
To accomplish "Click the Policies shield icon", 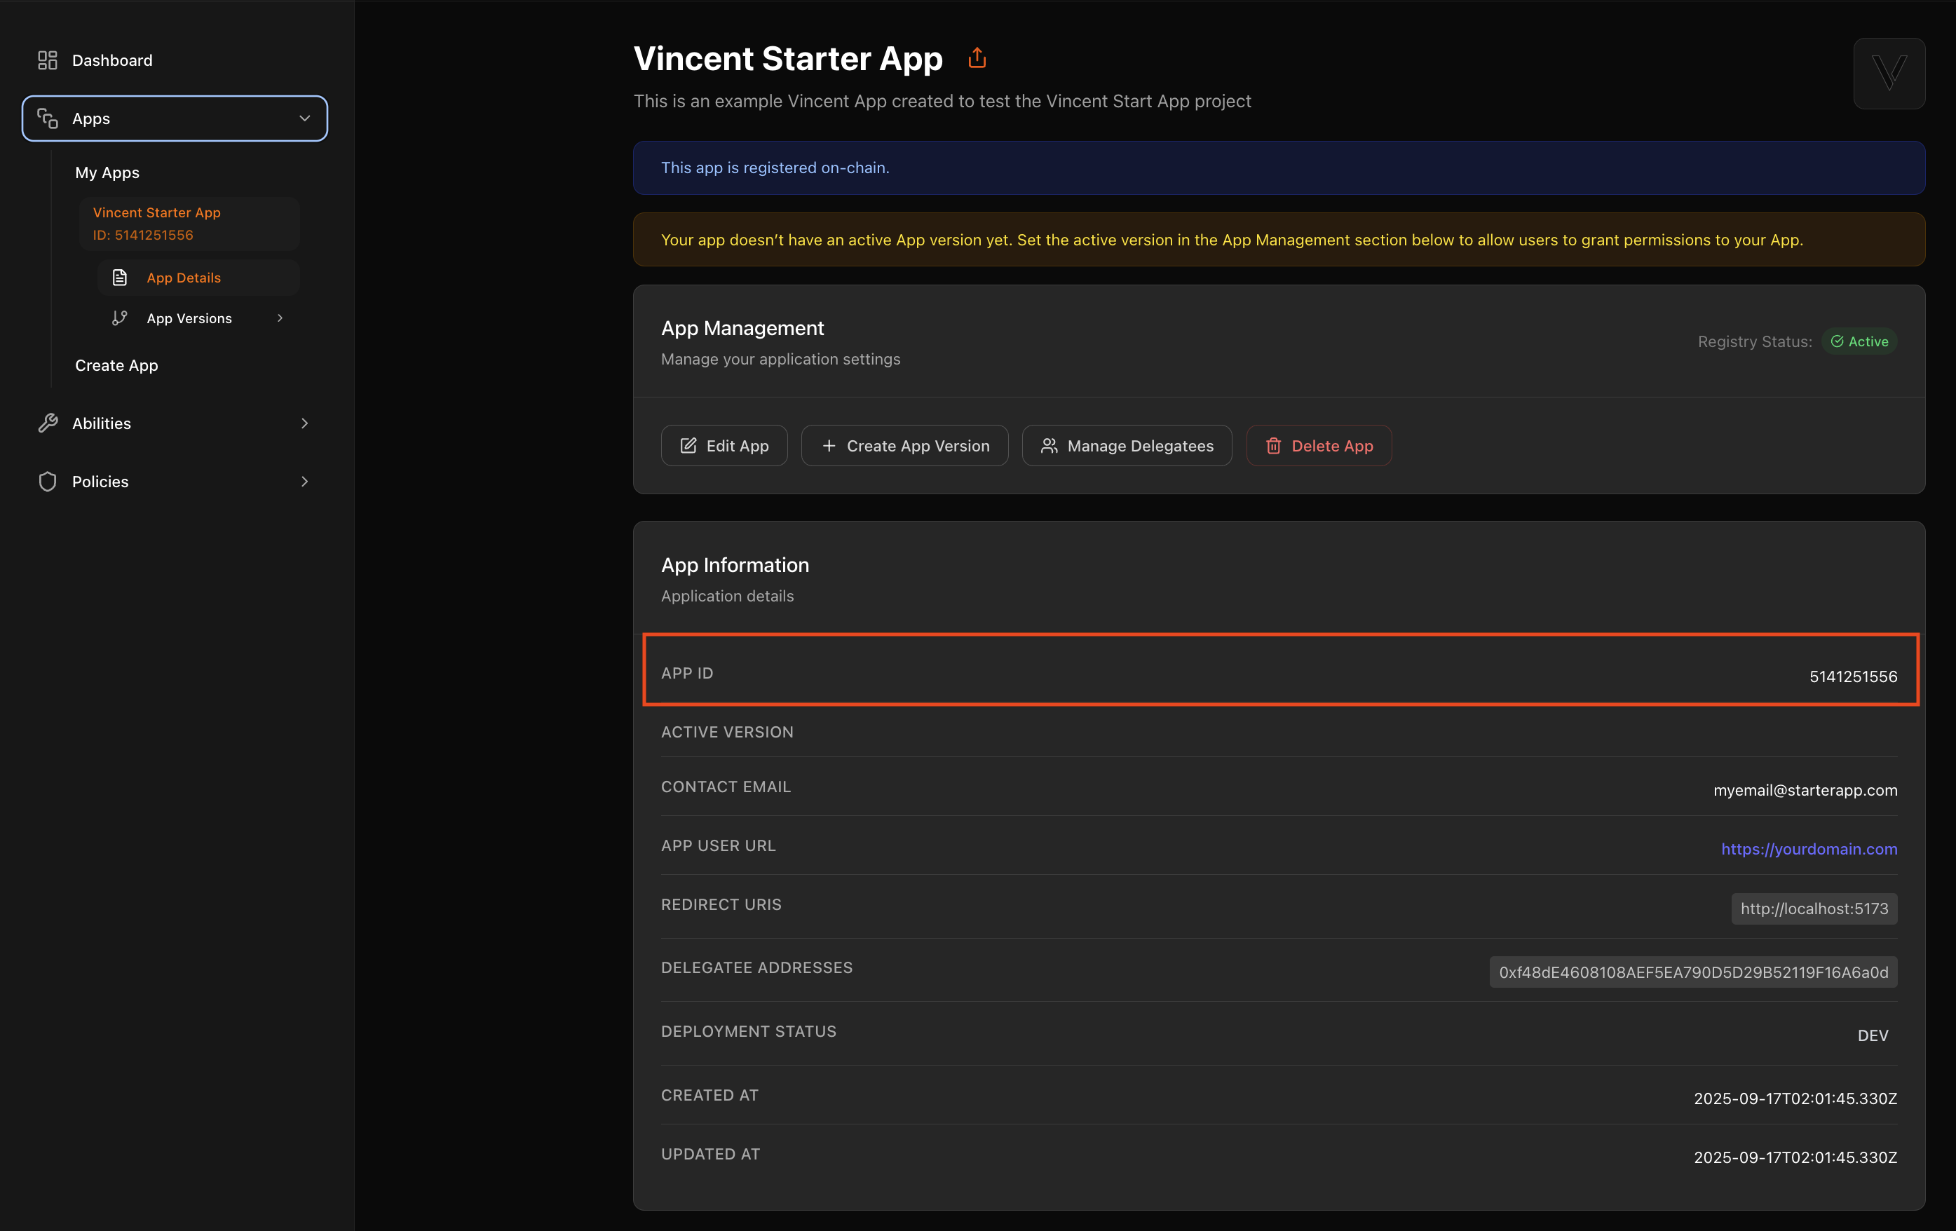I will (48, 482).
